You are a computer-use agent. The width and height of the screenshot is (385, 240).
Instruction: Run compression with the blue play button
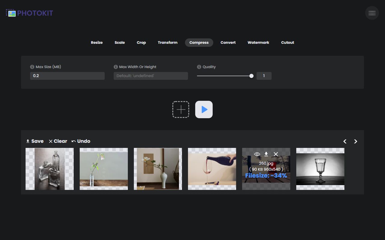204,109
